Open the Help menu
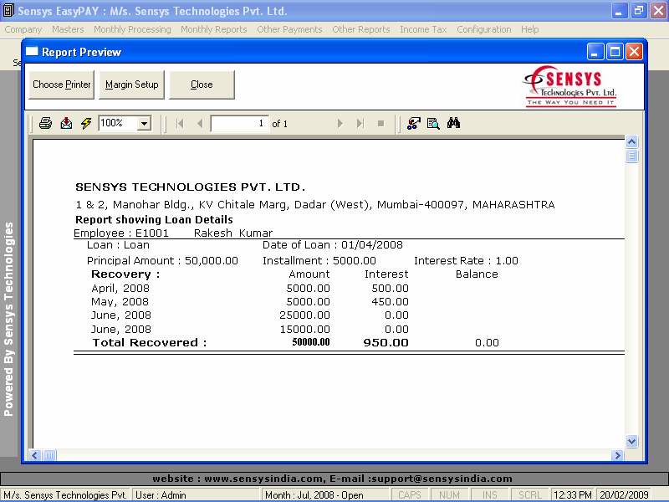Viewport: 669px width, 502px height. pyautogui.click(x=529, y=29)
